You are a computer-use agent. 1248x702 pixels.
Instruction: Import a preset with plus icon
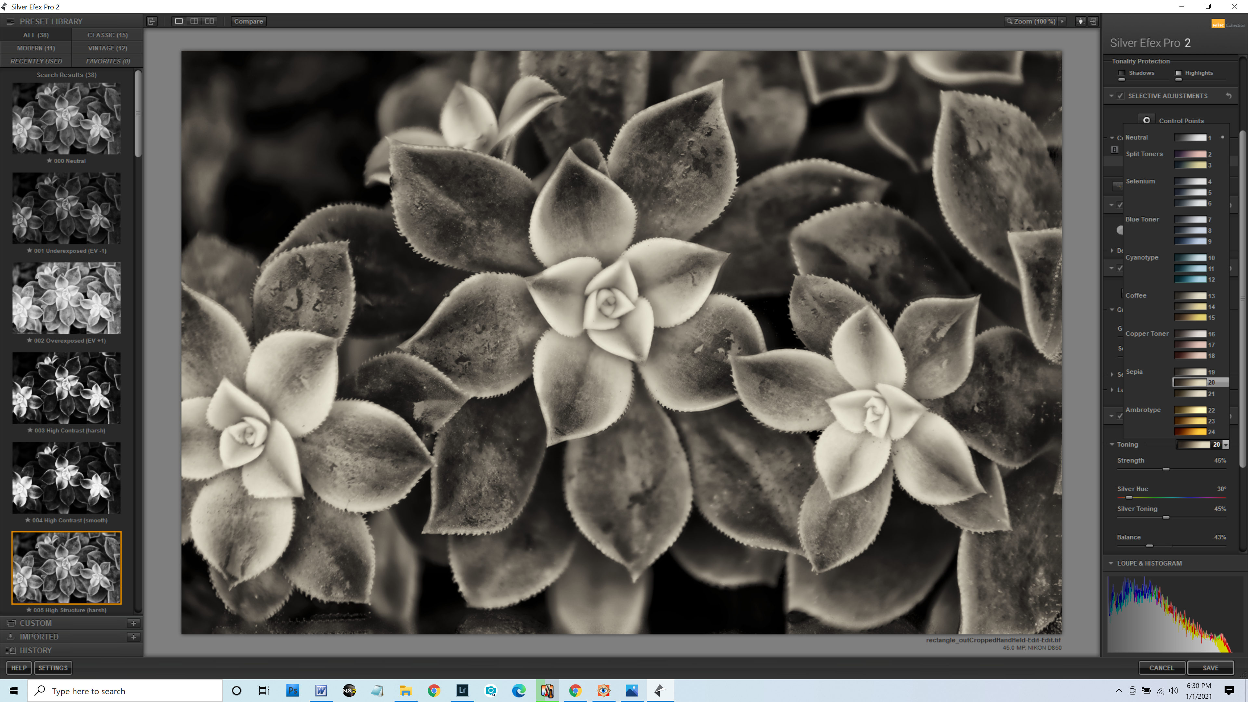tap(134, 637)
